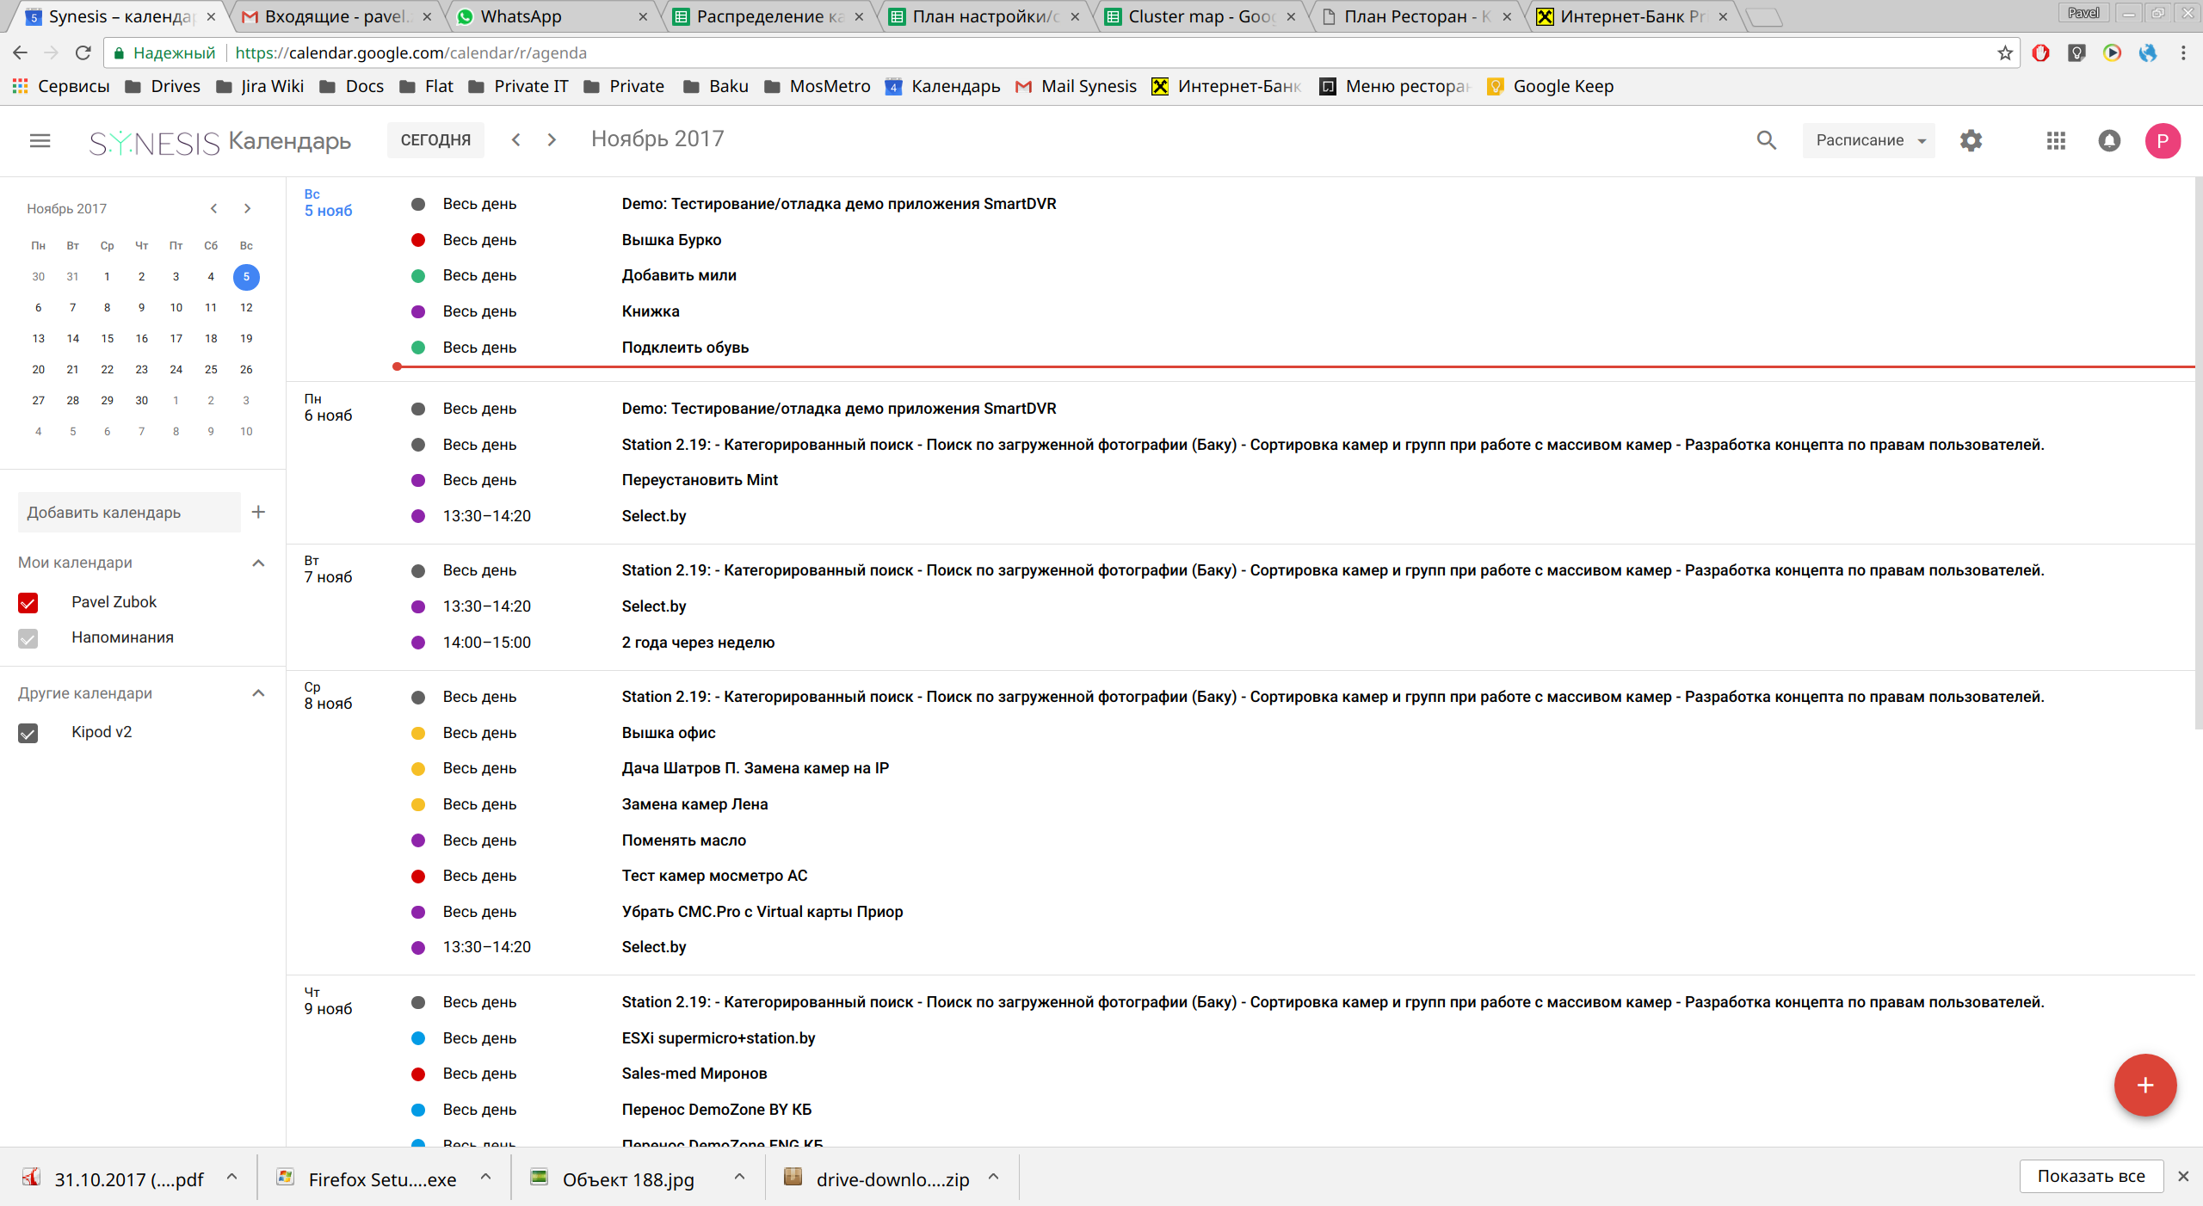
Task: Bookmark this page with the star
Action: [x=2004, y=53]
